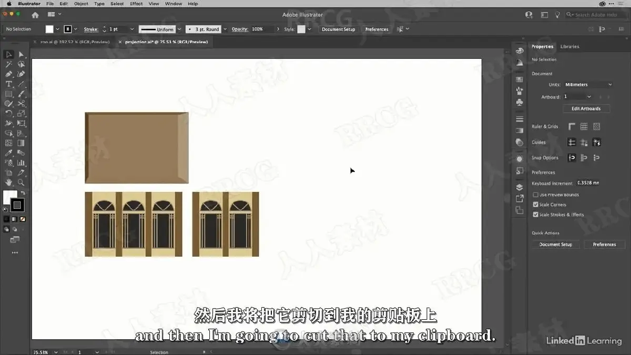Toggle show rulers button
Viewport: 631px width, 355px height.
coord(572,127)
